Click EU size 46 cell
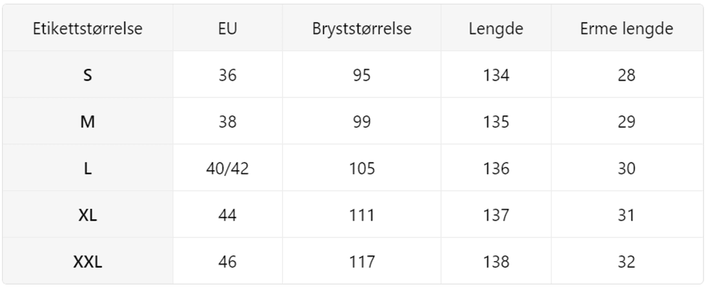The height and width of the screenshot is (289, 710). (x=227, y=262)
